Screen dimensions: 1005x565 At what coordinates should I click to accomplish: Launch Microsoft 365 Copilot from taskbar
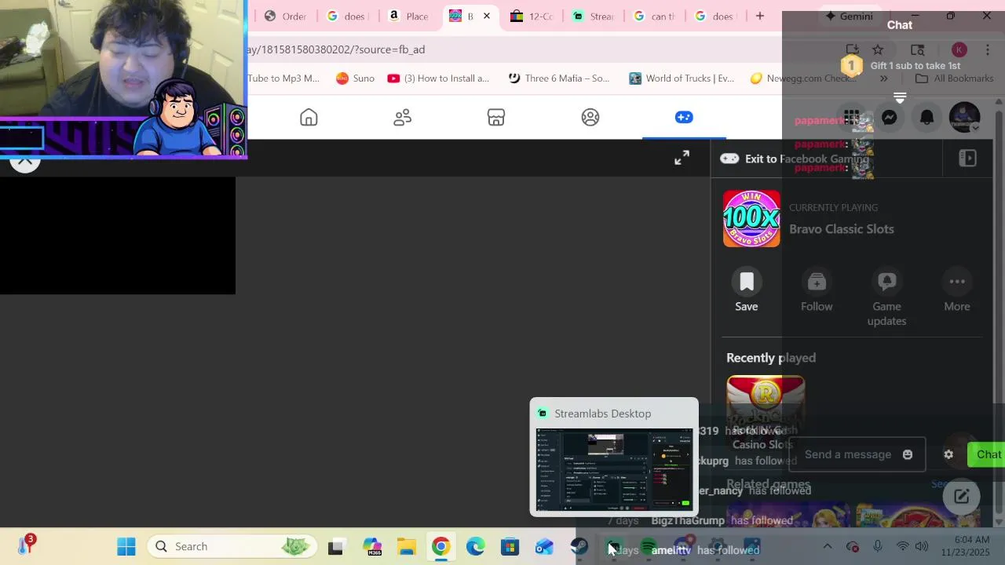[371, 547]
